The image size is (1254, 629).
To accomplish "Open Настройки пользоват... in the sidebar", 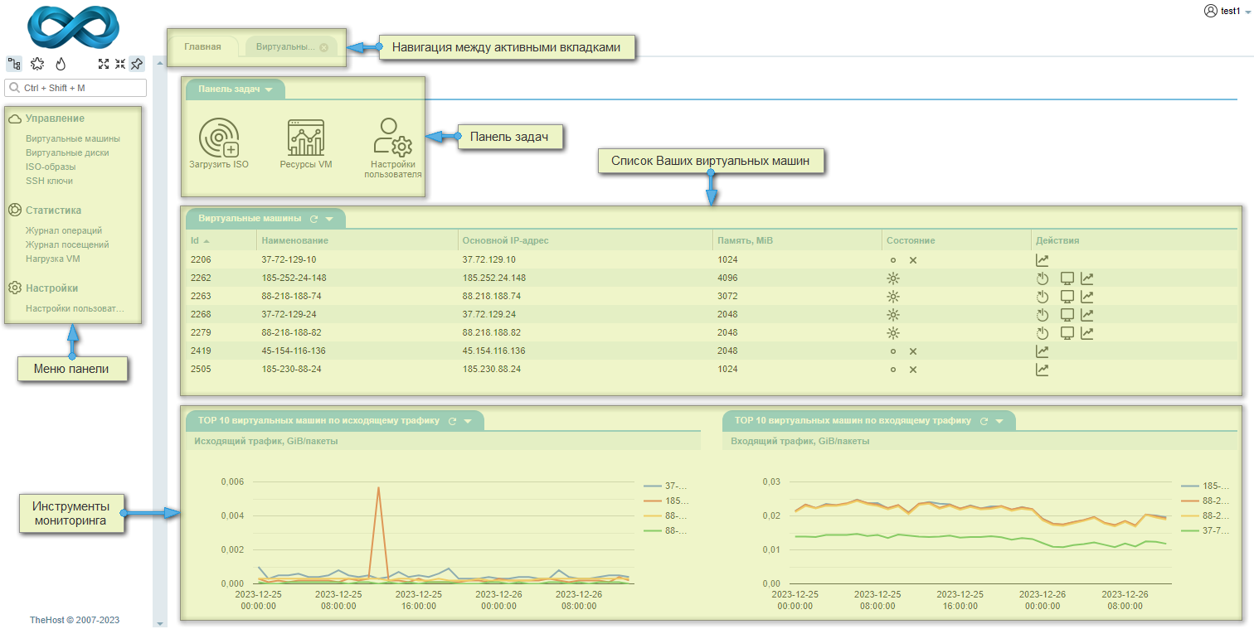I will 75,308.
